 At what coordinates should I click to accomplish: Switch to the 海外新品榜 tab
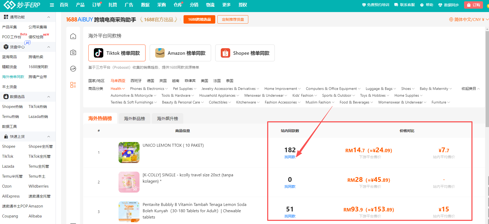(x=134, y=118)
